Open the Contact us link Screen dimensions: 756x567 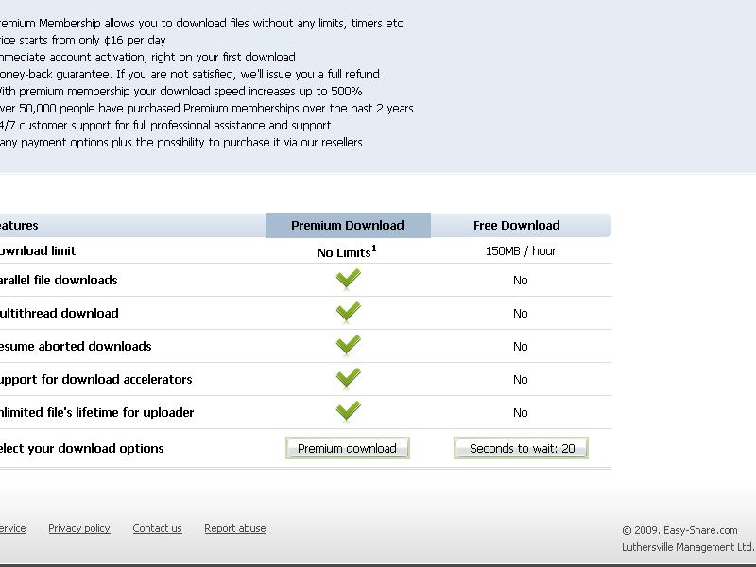point(157,528)
